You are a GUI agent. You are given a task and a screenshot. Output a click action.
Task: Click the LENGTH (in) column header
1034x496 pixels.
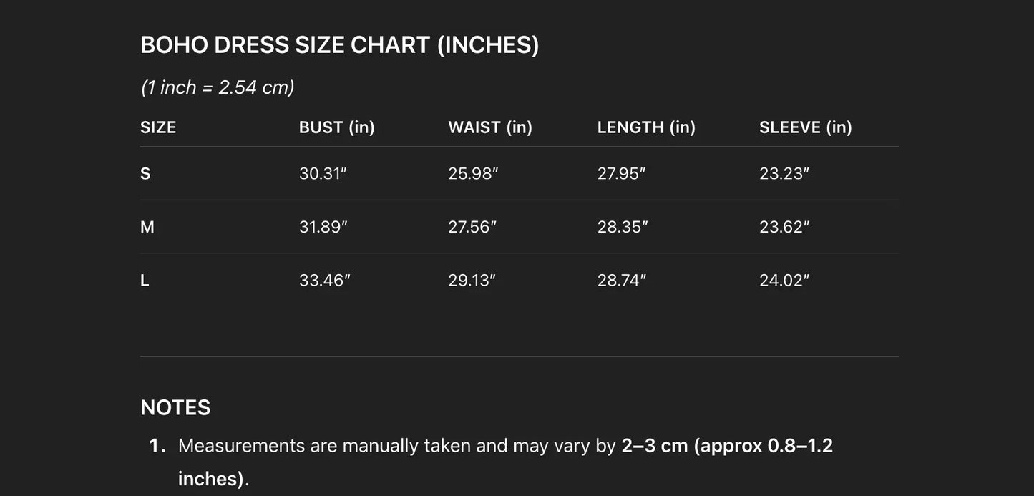[646, 127]
